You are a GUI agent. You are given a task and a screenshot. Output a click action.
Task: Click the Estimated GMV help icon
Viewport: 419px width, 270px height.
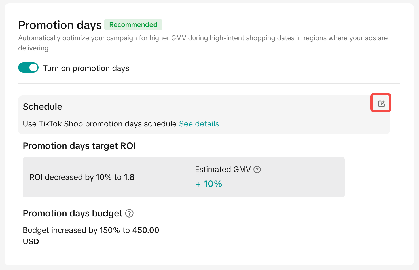[257, 170]
